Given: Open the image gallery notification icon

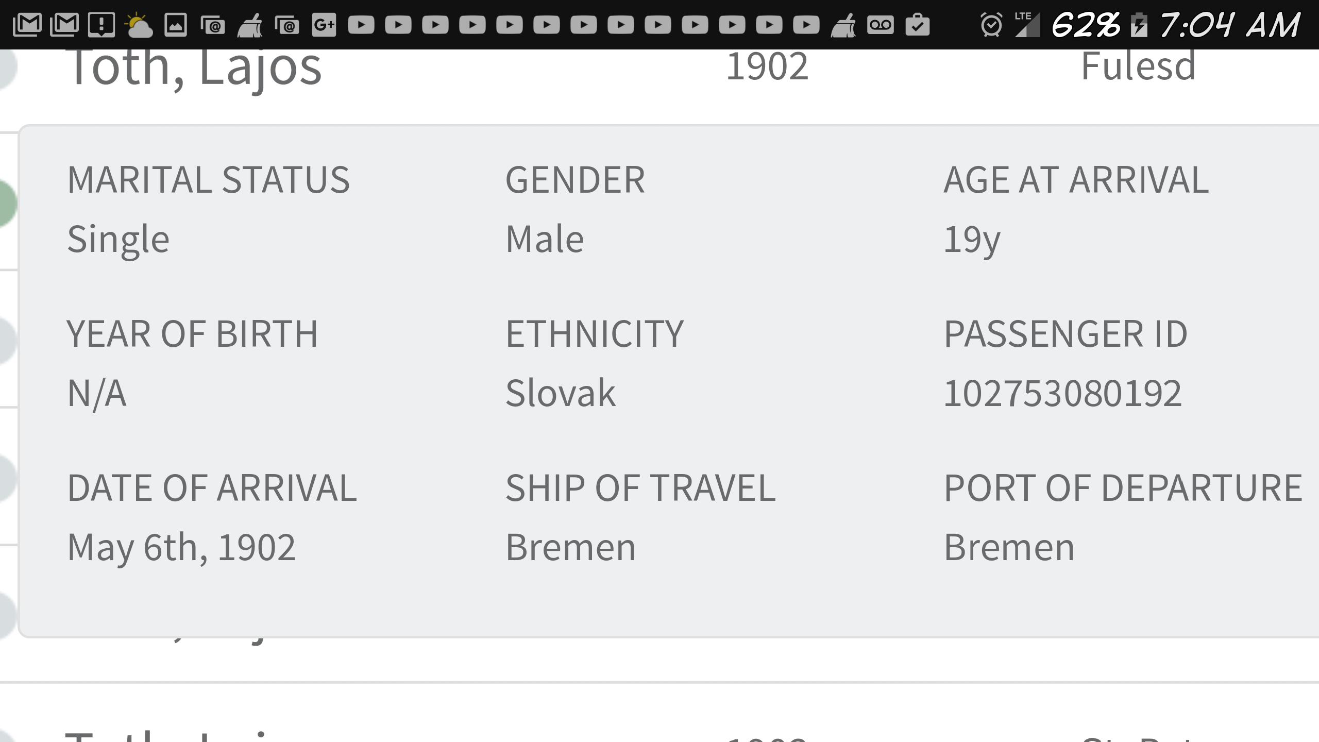Looking at the screenshot, I should pyautogui.click(x=176, y=24).
